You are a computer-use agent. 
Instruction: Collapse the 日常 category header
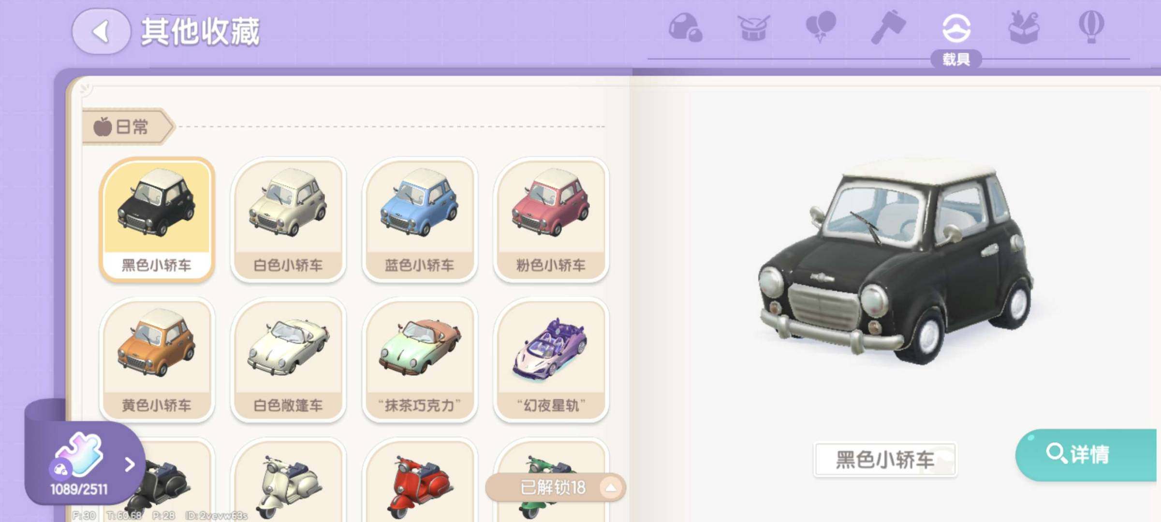(127, 127)
